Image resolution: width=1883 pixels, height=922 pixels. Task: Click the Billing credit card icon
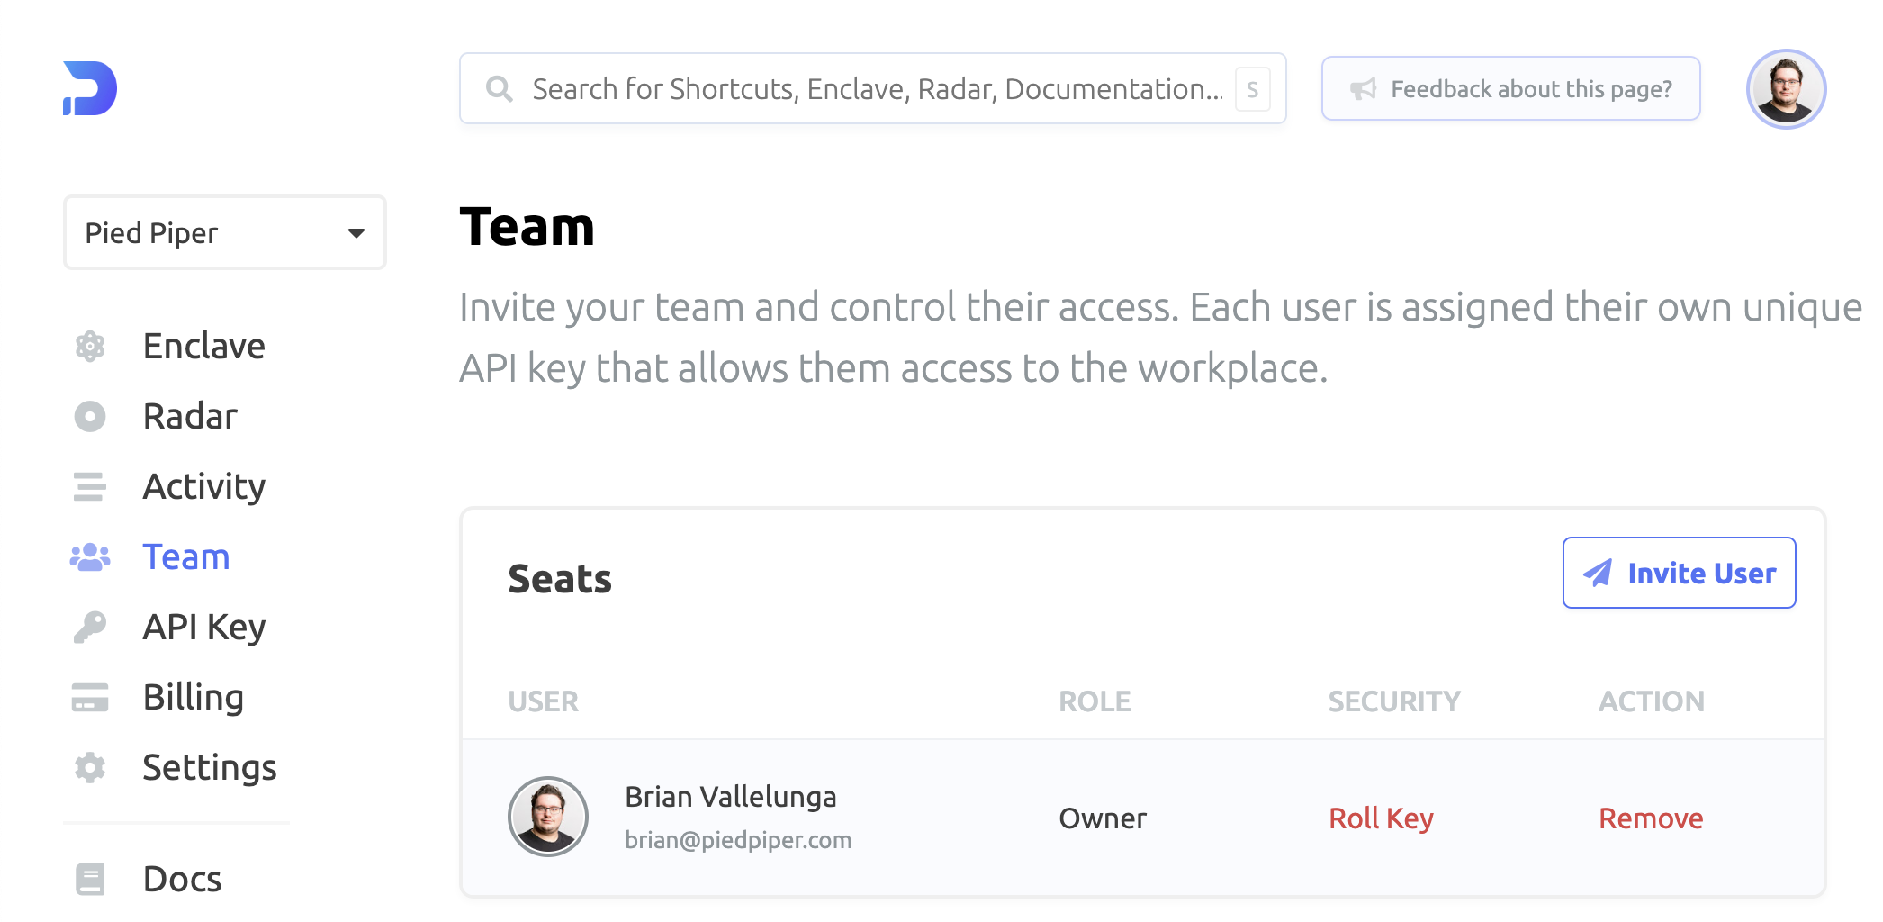click(x=90, y=697)
